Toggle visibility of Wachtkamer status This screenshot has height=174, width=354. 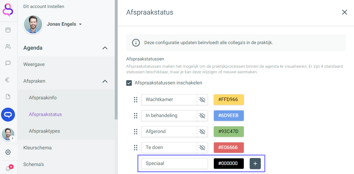(202, 100)
